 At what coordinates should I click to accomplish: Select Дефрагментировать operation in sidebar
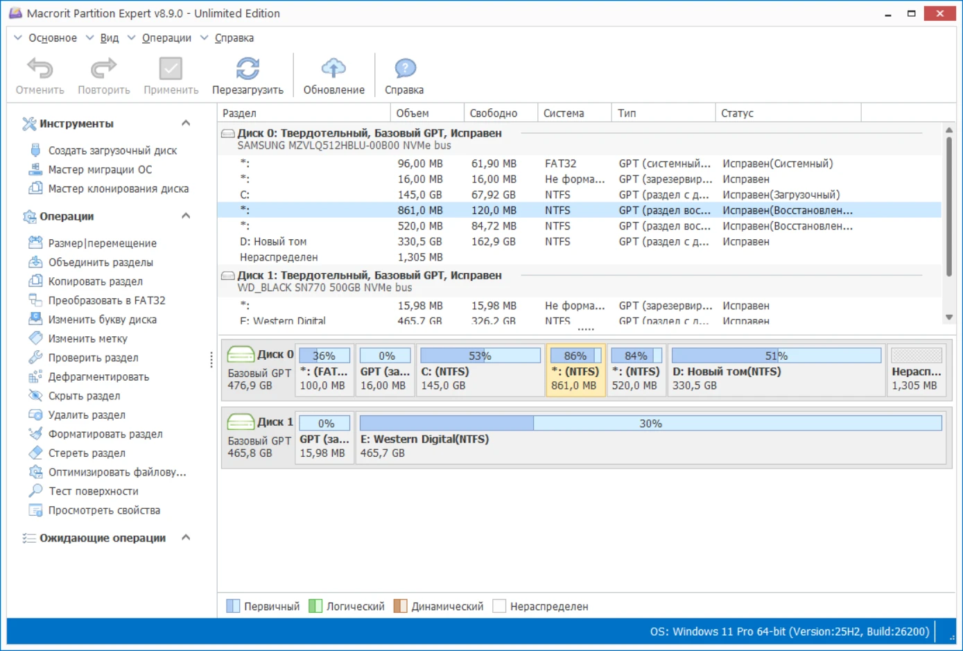98,377
